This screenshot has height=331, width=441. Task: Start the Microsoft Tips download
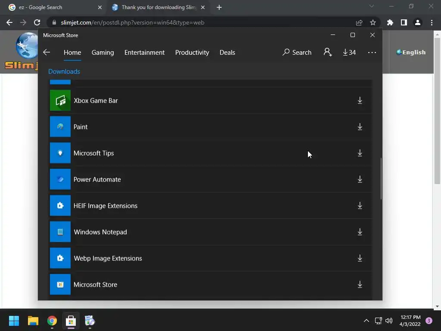(x=360, y=153)
